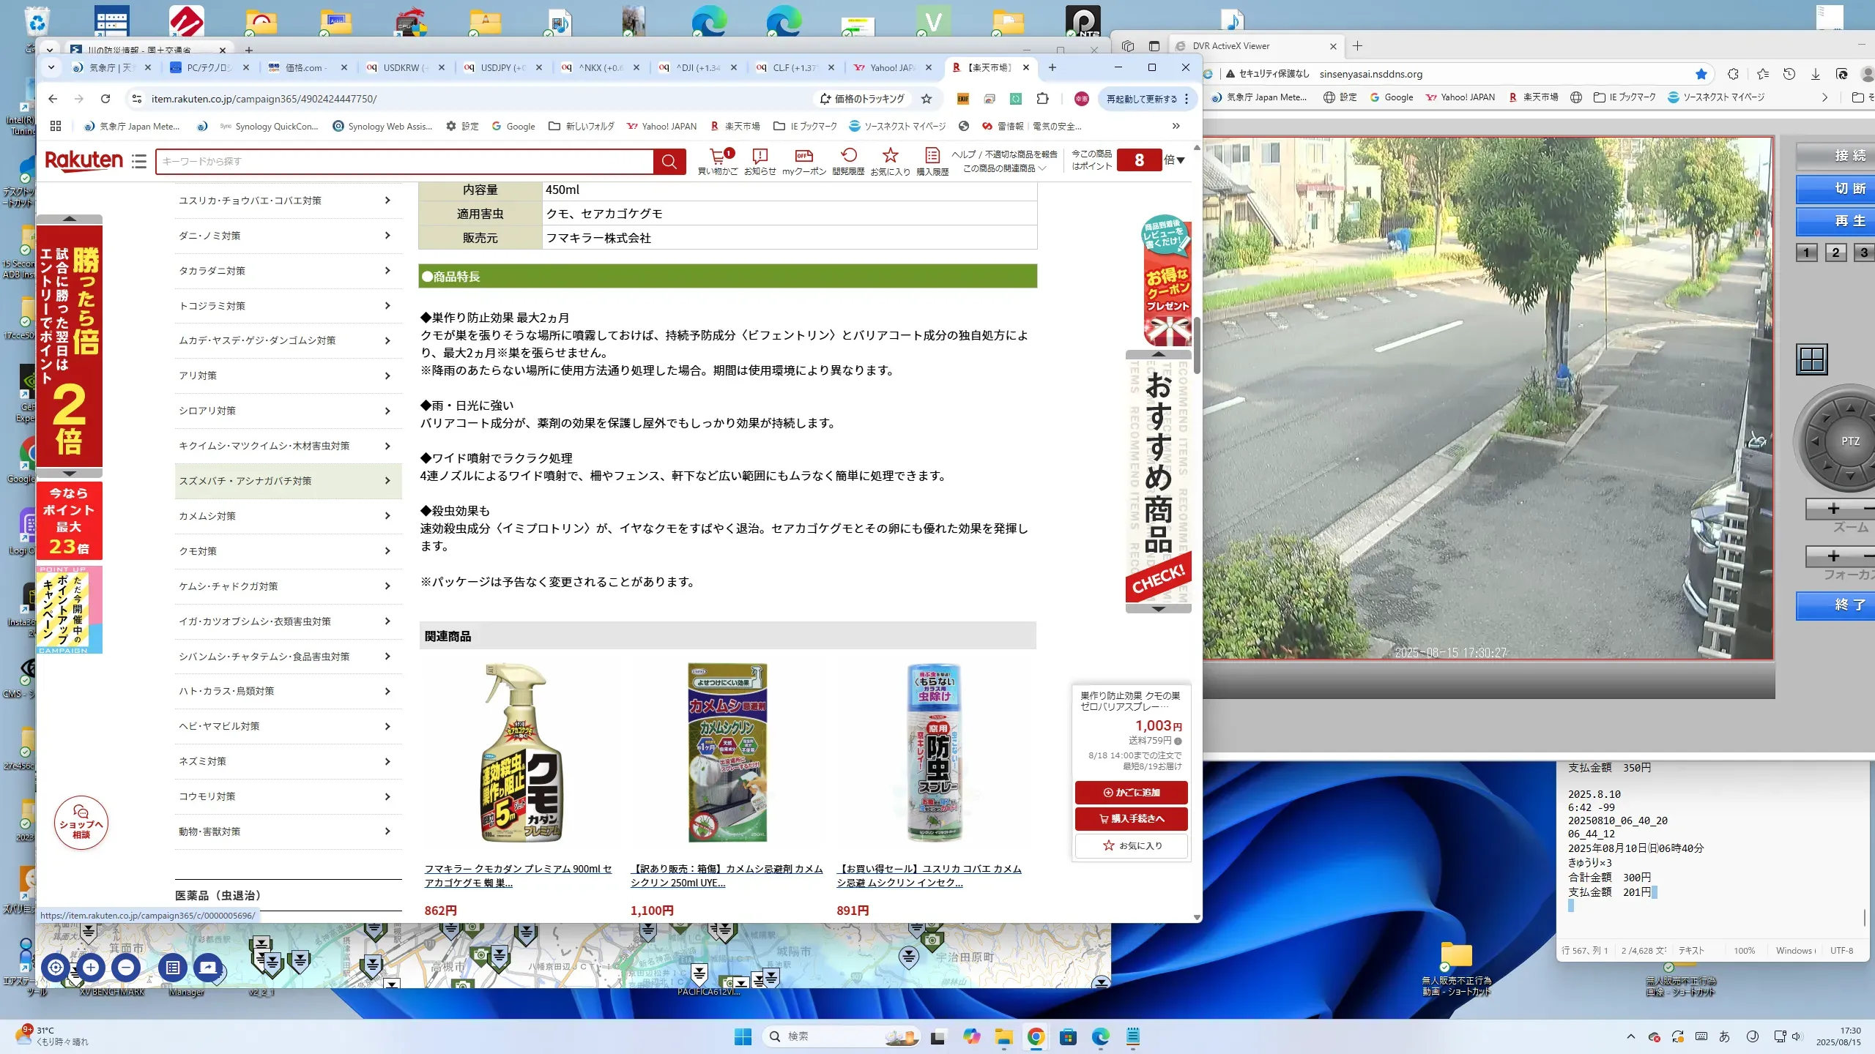Viewport: 1875px width, 1054px height.
Task: Select camera channel 1 button
Action: click(x=1806, y=253)
